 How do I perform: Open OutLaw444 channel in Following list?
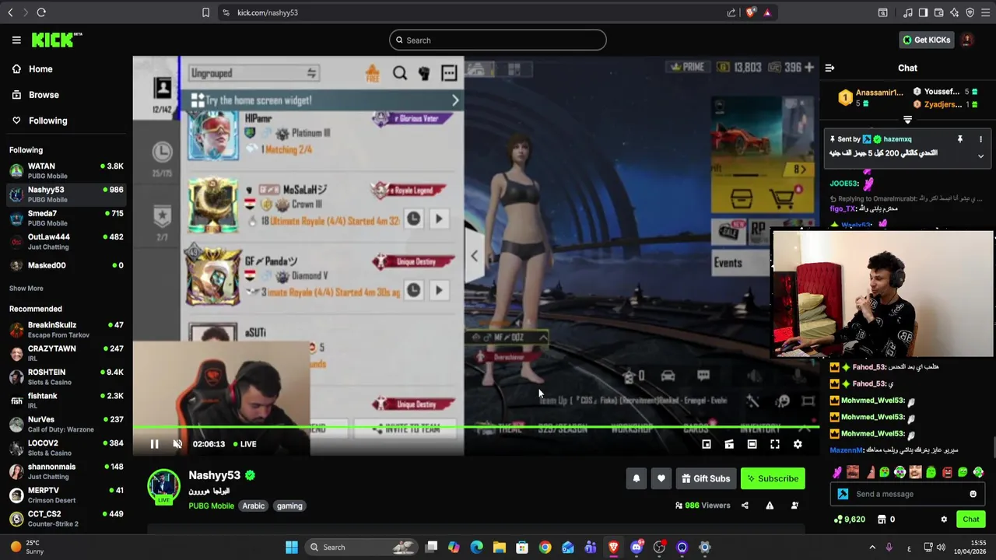[66, 241]
